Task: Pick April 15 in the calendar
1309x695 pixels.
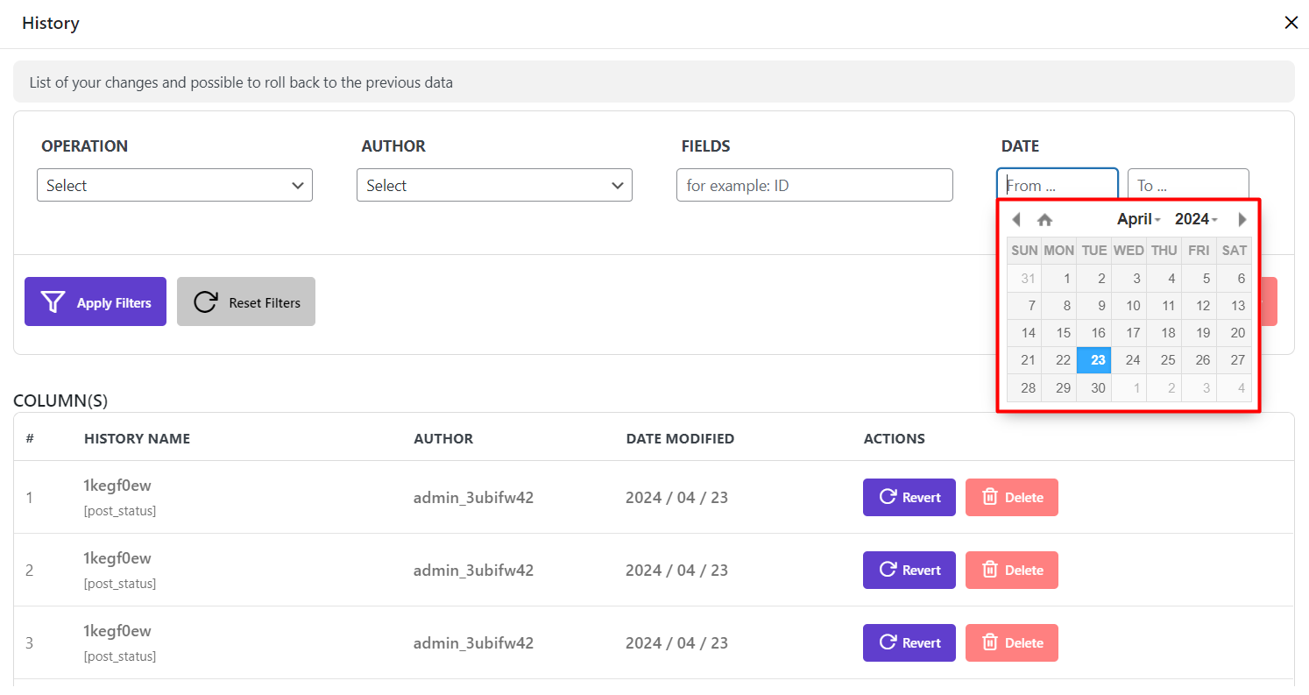Action: (x=1063, y=333)
